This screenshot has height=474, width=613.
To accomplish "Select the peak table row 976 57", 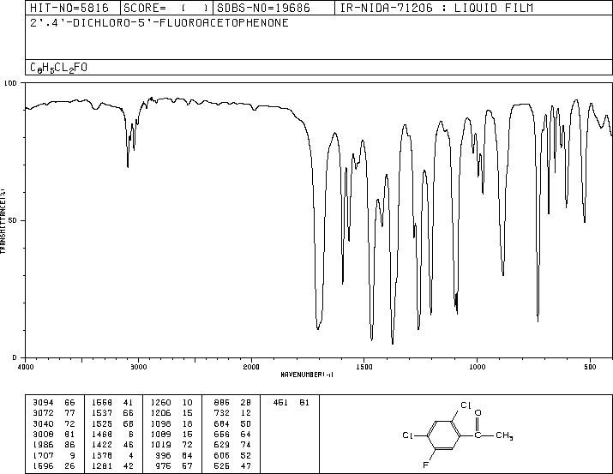I will point(174,465).
